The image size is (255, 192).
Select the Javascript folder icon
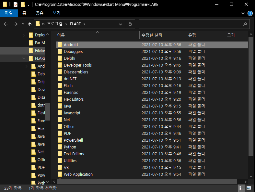[x=60, y=113]
